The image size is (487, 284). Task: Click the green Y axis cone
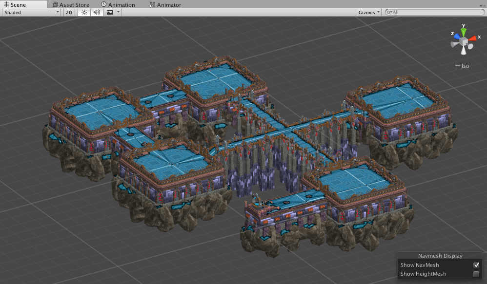pyautogui.click(x=464, y=32)
